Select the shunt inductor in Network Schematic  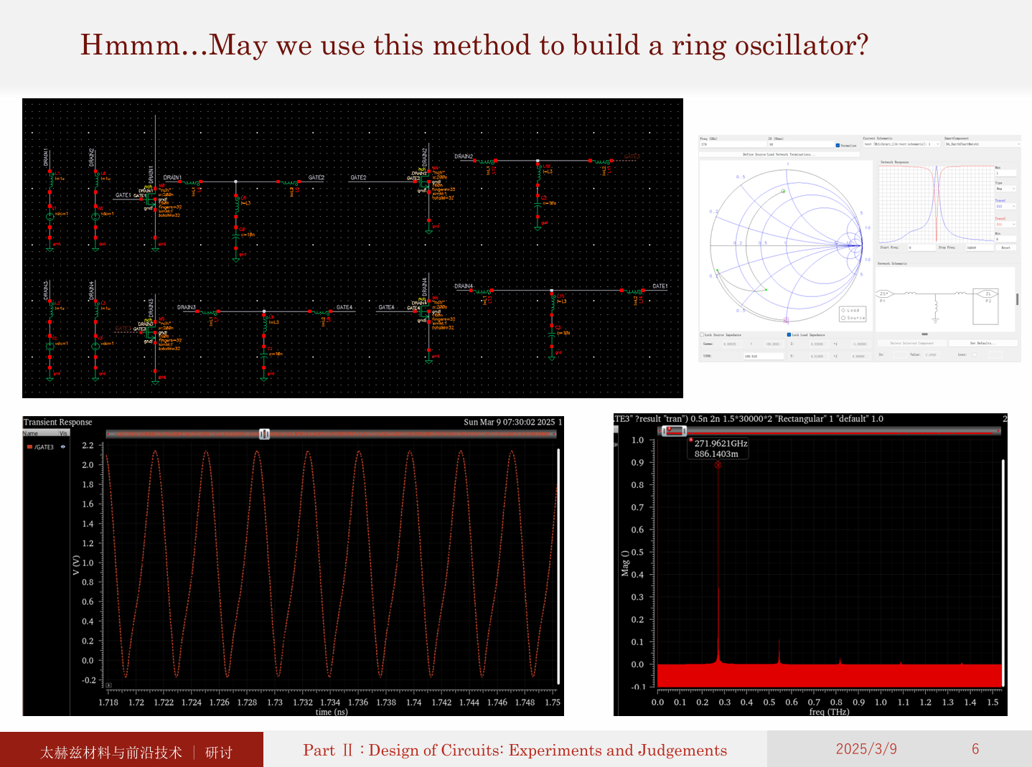coord(936,307)
